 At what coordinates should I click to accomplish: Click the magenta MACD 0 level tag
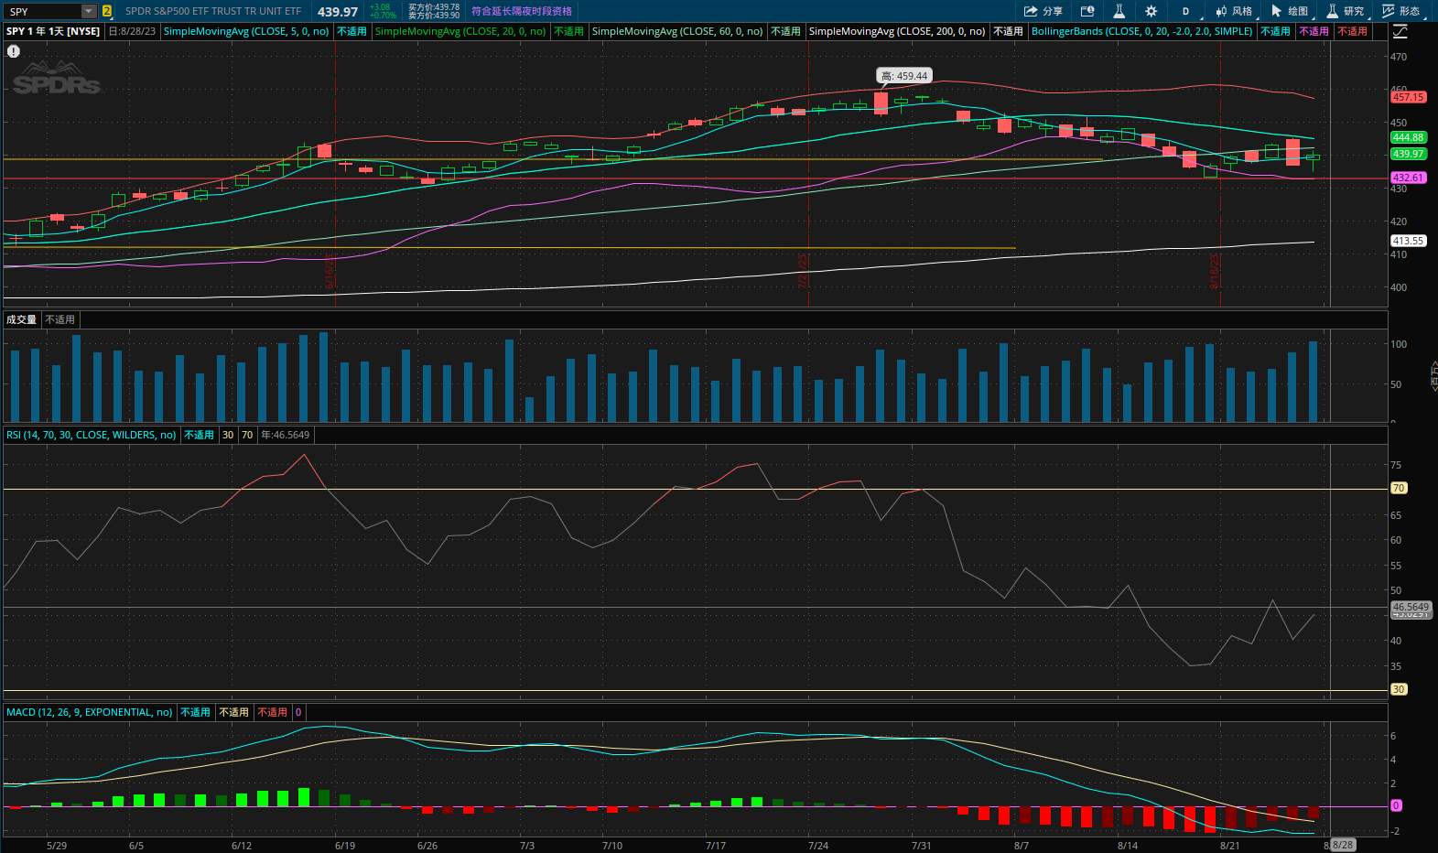tap(1396, 805)
